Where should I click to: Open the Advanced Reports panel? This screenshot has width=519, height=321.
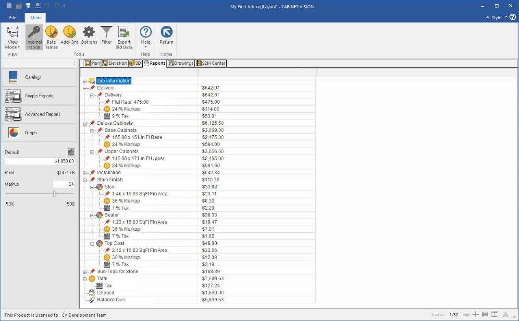click(39, 114)
